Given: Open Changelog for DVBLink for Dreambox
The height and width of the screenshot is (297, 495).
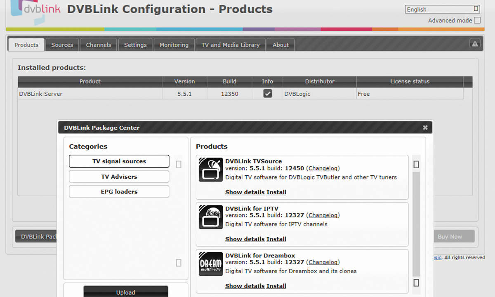Looking at the screenshot, I should [x=323, y=262].
